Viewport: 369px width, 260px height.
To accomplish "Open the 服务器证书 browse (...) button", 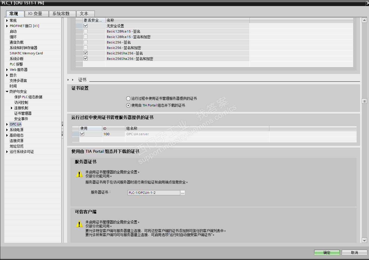I will click(x=183, y=193).
